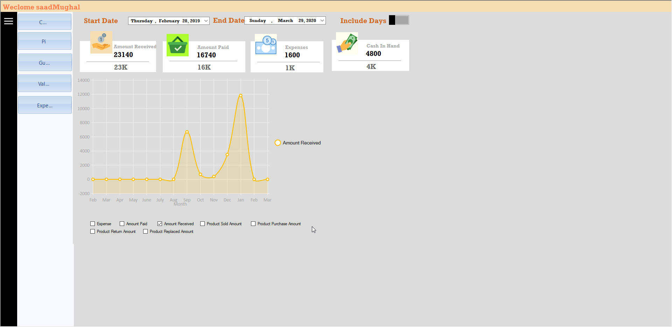Check the Product Replaced Amount checkbox
Screen dimensions: 672x327
(145, 232)
